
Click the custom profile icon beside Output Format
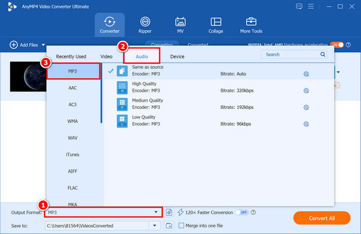click(x=169, y=212)
